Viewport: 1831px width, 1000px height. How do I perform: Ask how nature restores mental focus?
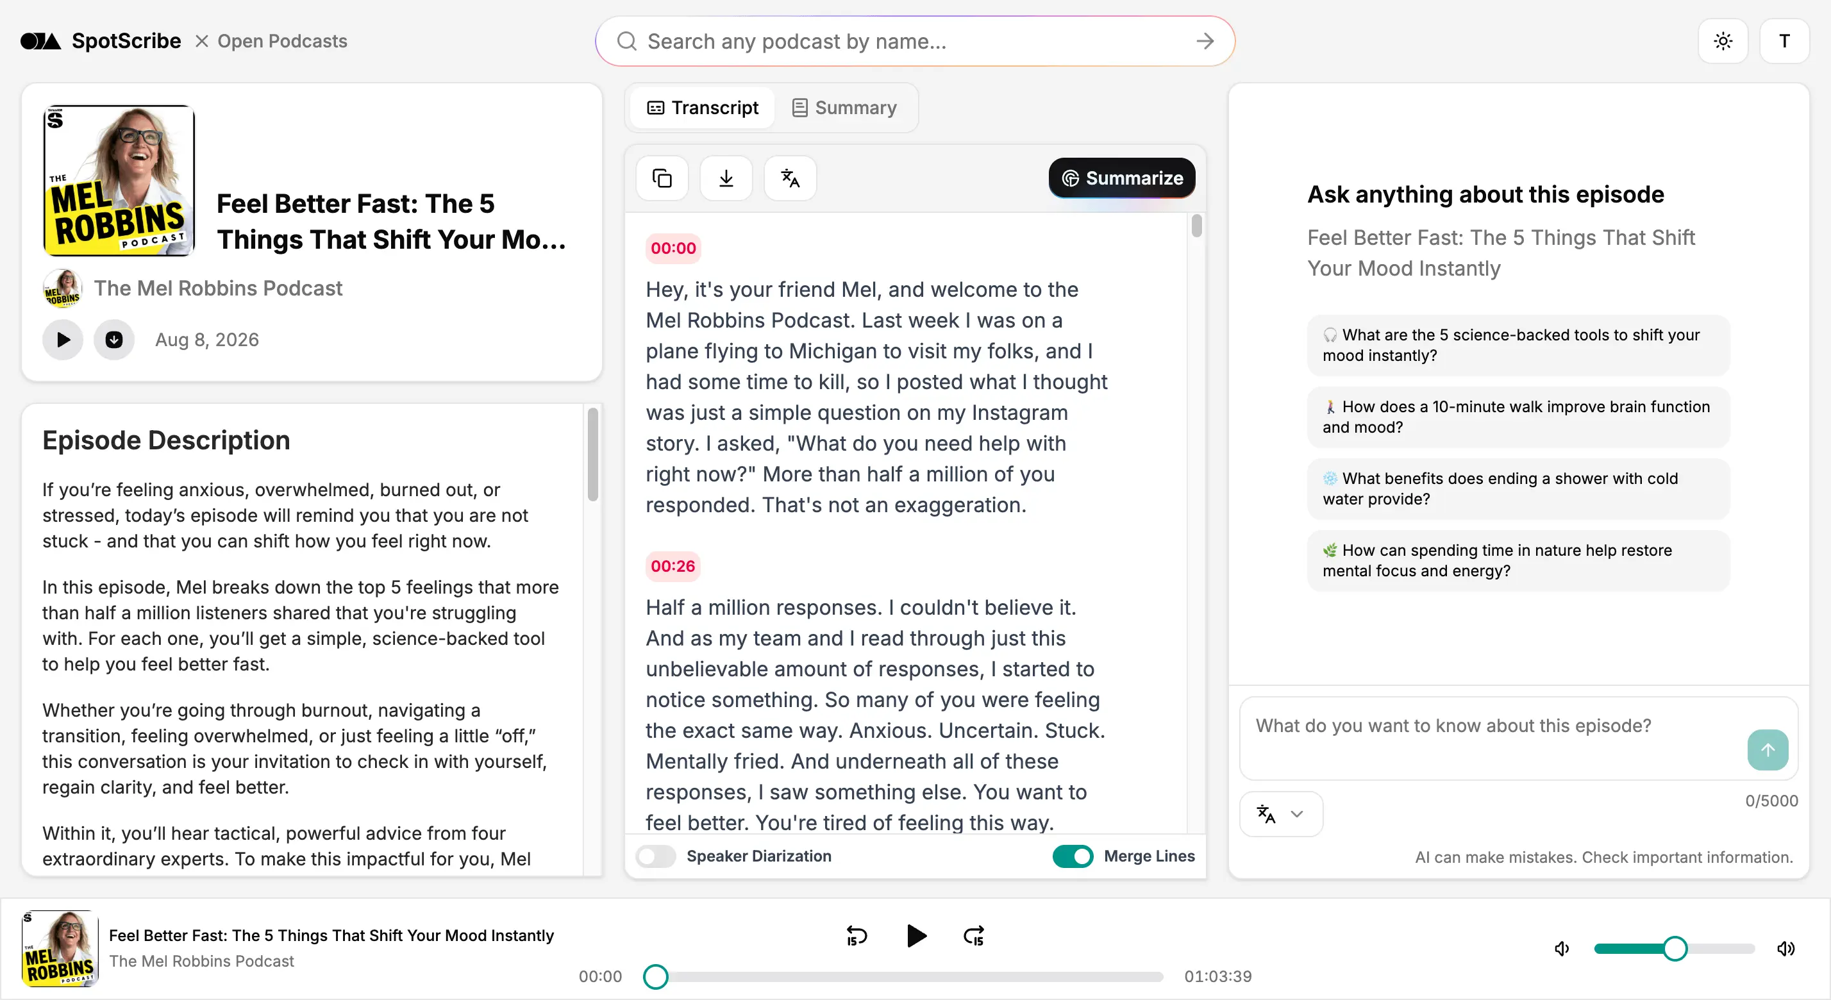click(x=1517, y=560)
